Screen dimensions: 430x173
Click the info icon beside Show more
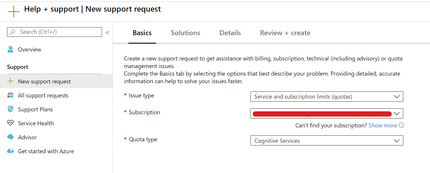click(401, 125)
